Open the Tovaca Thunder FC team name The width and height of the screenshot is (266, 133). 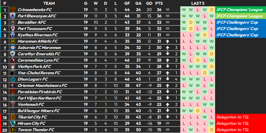point(36,130)
